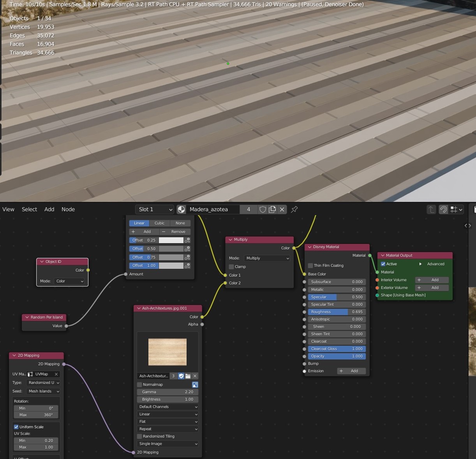Screen dimensions: 476x459
Task: Click the Remove button in gradient node
Action: 175,232
